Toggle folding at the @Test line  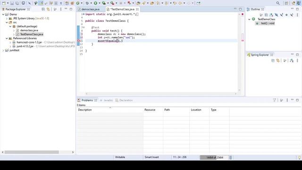coord(84,27)
